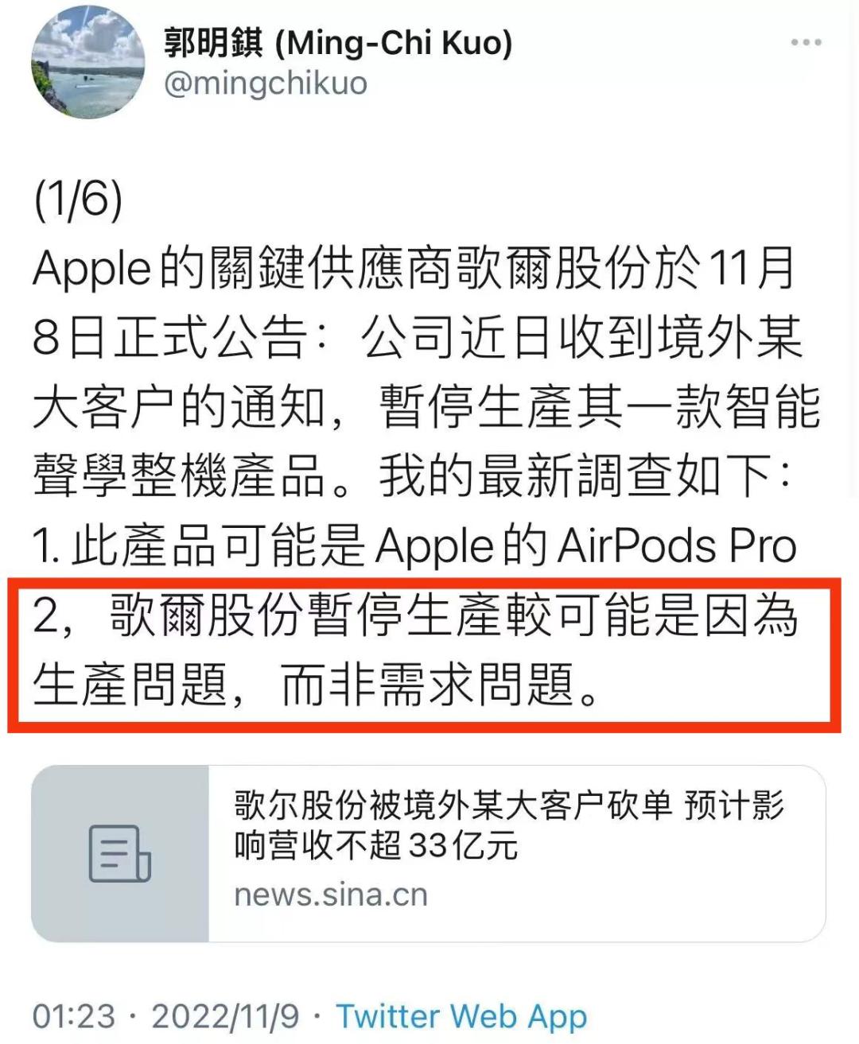Open the 歌尔股份被境外某大客户砍单 headline
The image size is (859, 1044).
509,805
